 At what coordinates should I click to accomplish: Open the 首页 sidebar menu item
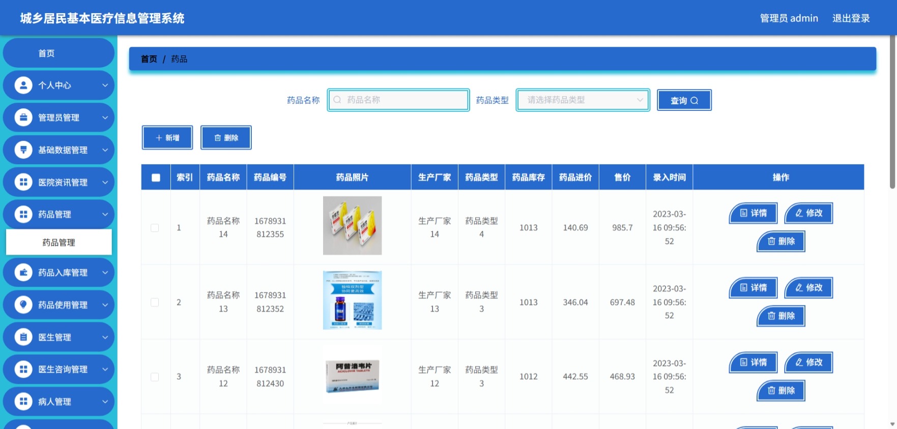tap(59, 53)
